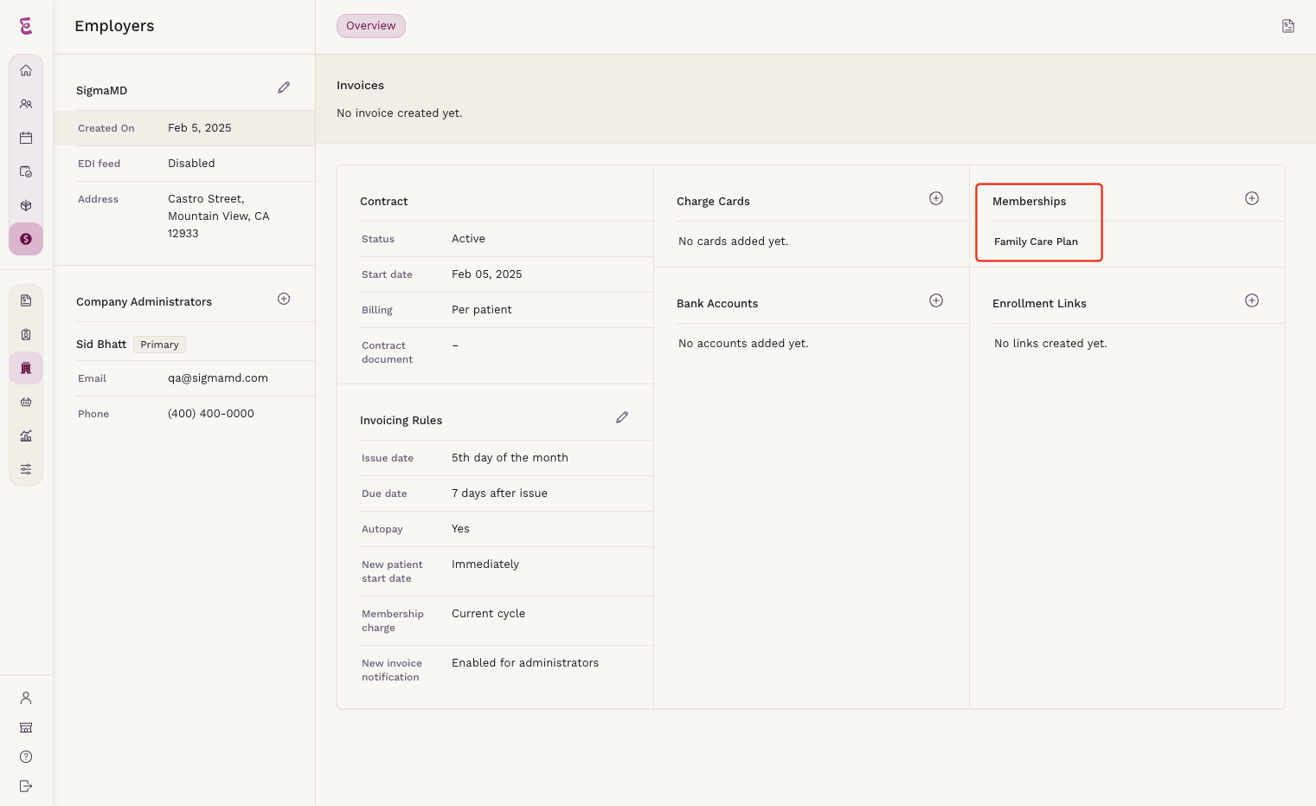Click the Company Administrators heading

(144, 302)
